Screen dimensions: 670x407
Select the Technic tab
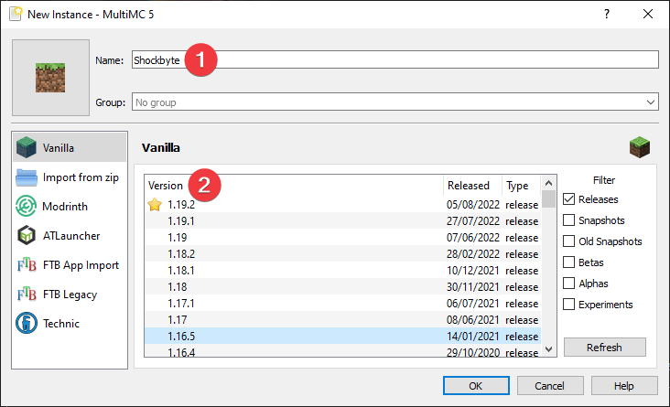70,323
